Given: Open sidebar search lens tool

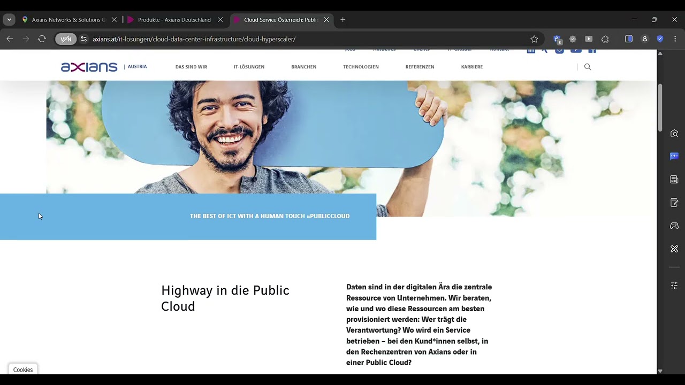Looking at the screenshot, I should pyautogui.click(x=674, y=134).
